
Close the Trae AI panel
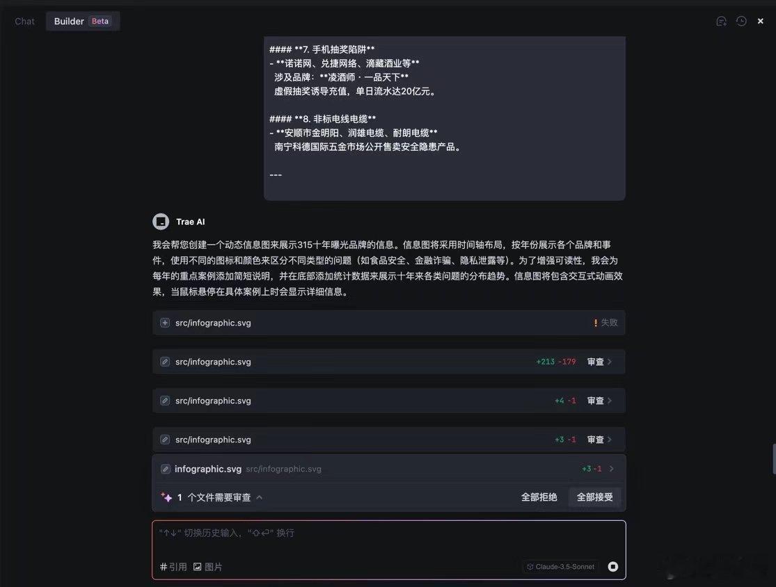click(761, 22)
